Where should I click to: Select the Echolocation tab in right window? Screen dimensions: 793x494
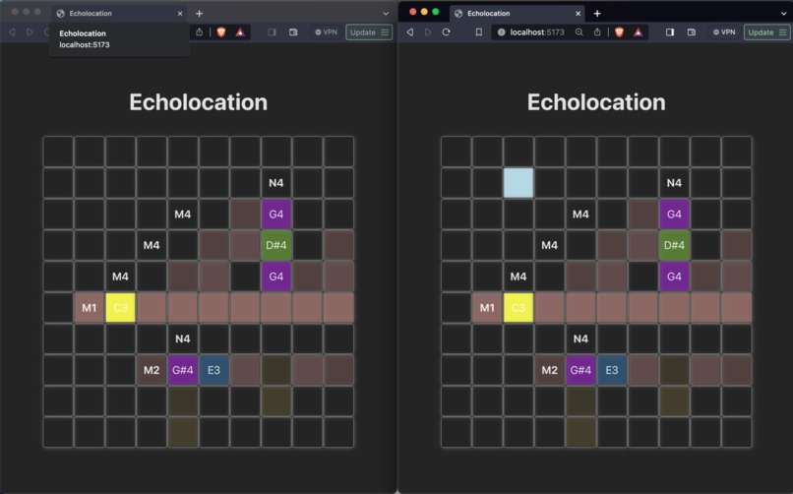(517, 14)
